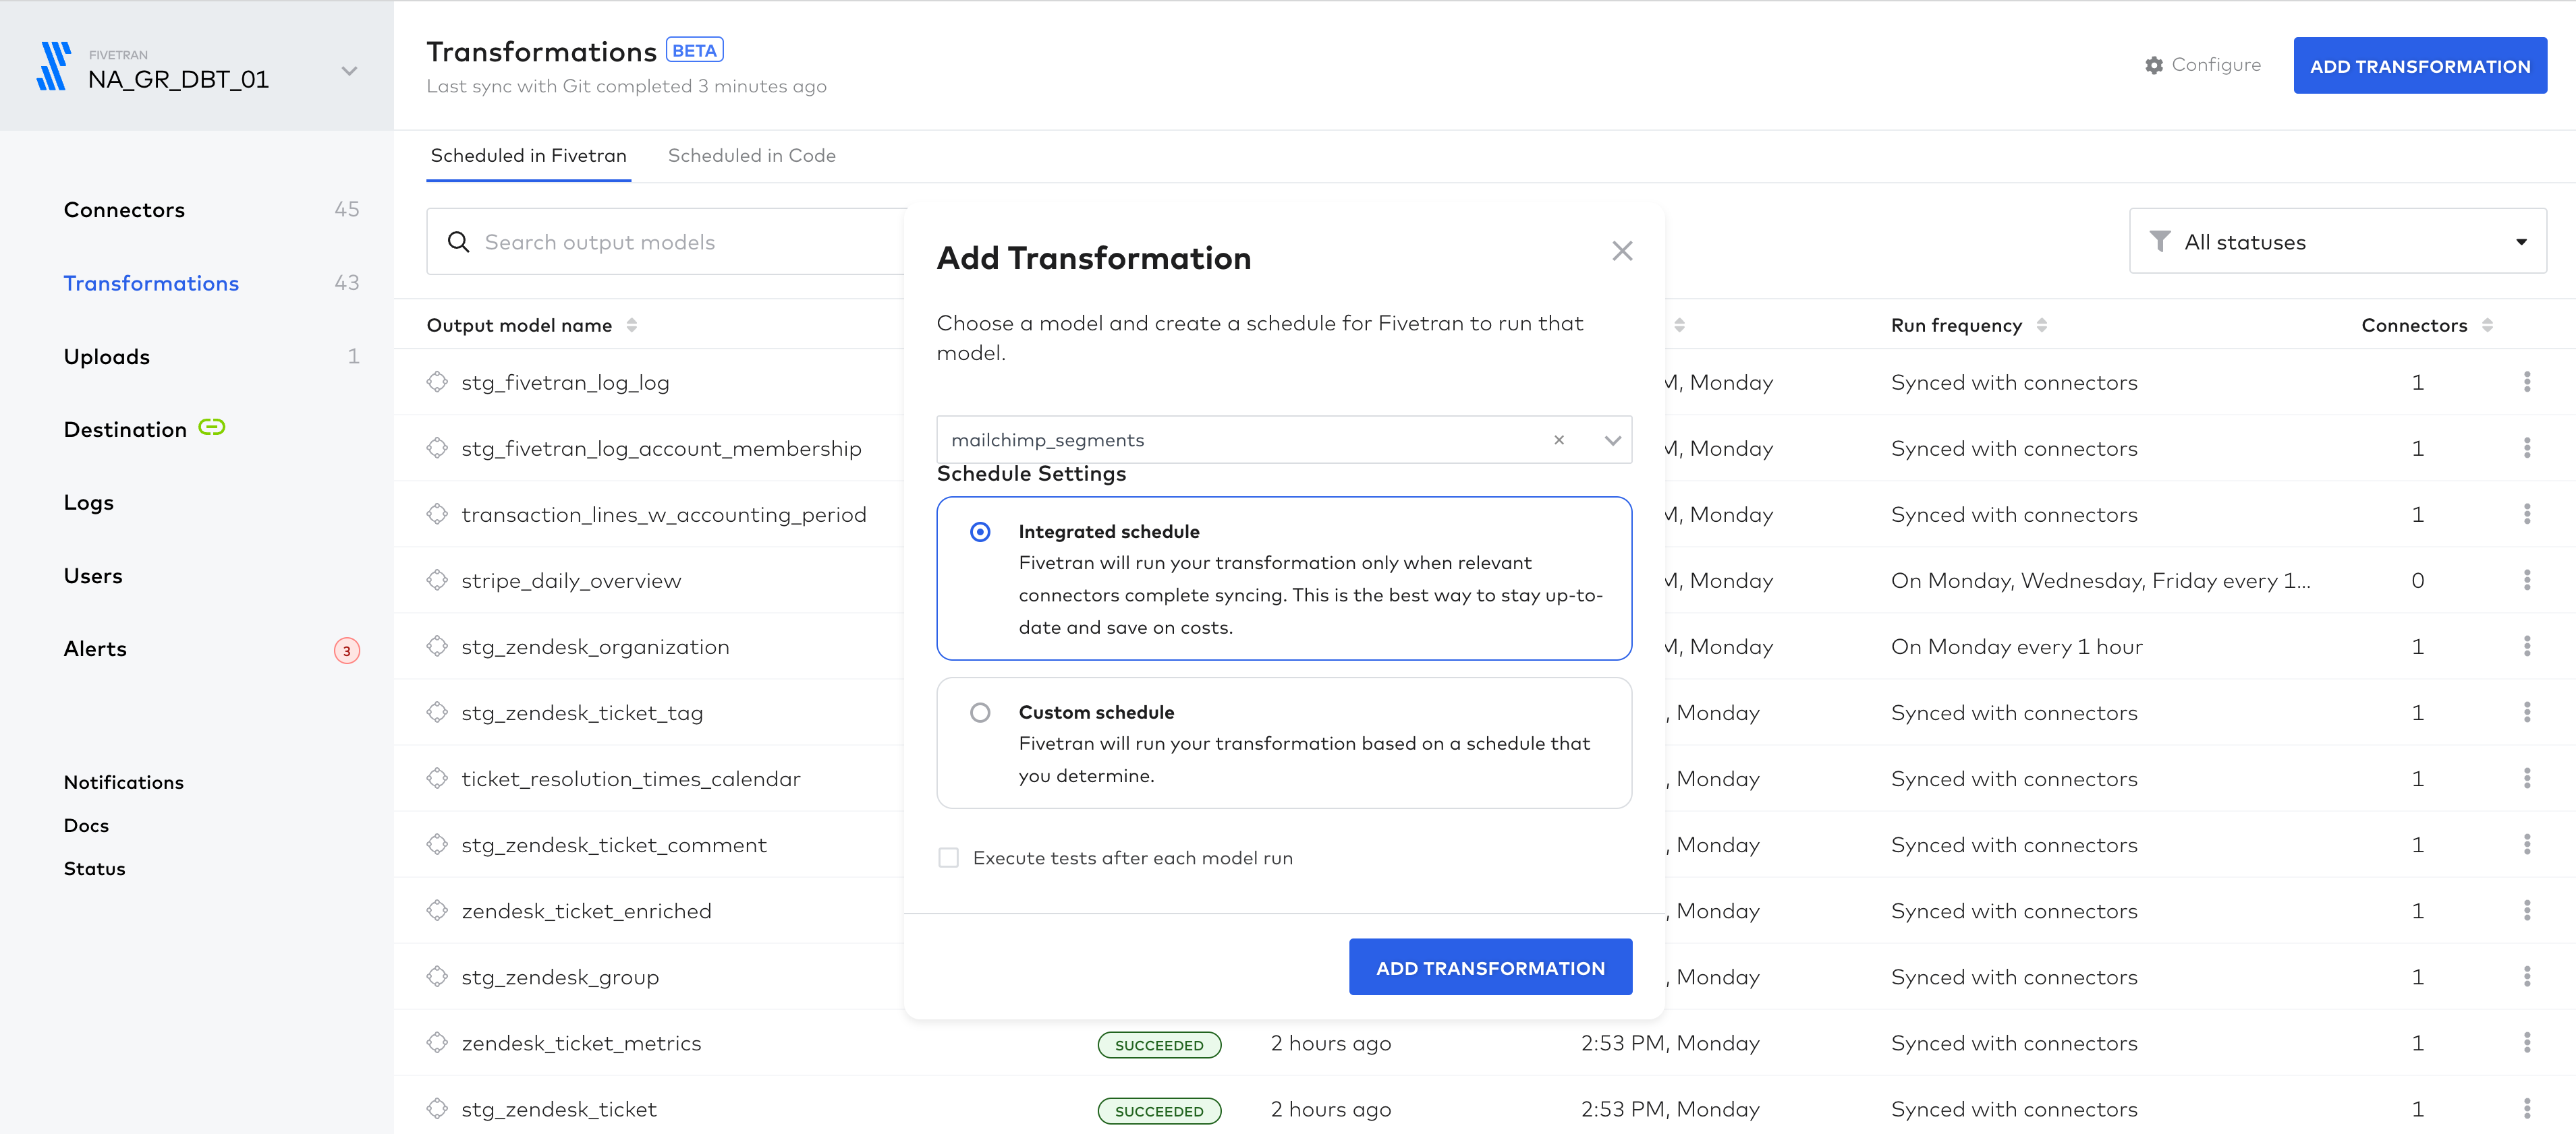This screenshot has width=2576, height=1134.
Task: Open the All statuses filter dropdown
Action: pyautogui.click(x=2338, y=242)
